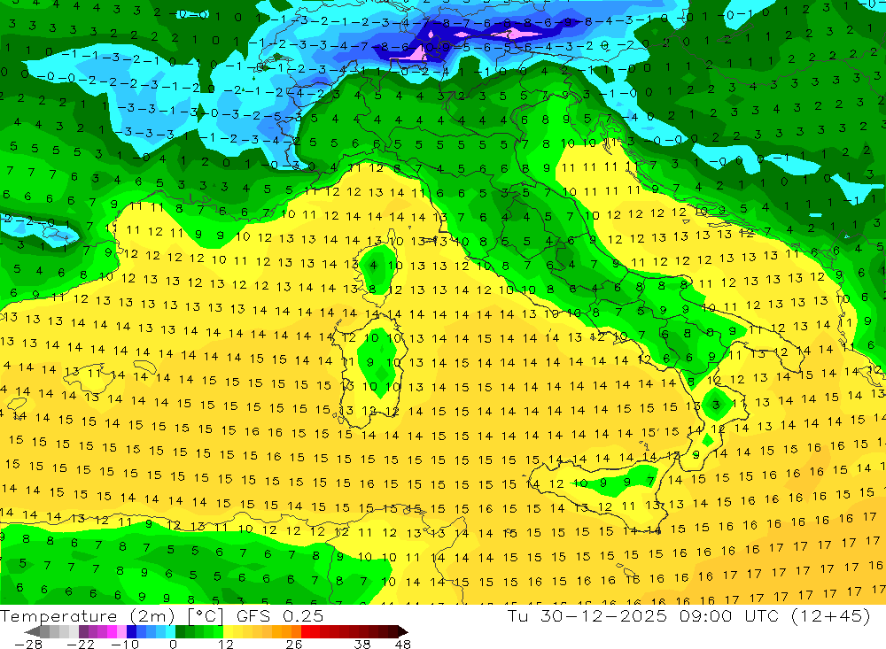The image size is (886, 649).
Task: Click the gray left arrow tip of color scale
Action: (x=33, y=631)
